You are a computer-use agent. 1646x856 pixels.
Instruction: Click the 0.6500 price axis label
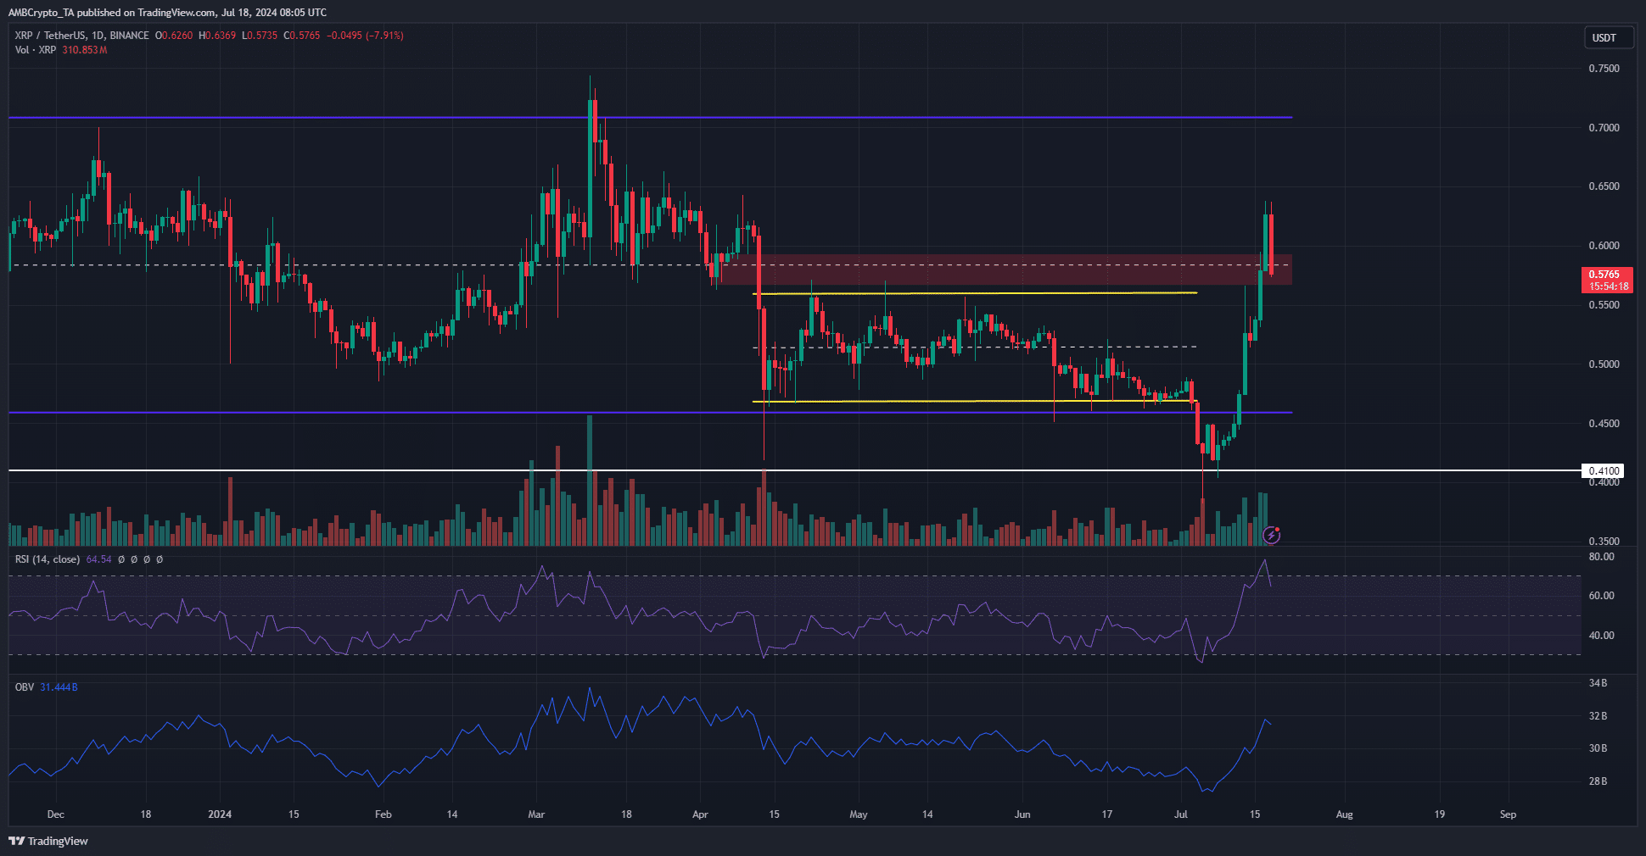tap(1604, 186)
